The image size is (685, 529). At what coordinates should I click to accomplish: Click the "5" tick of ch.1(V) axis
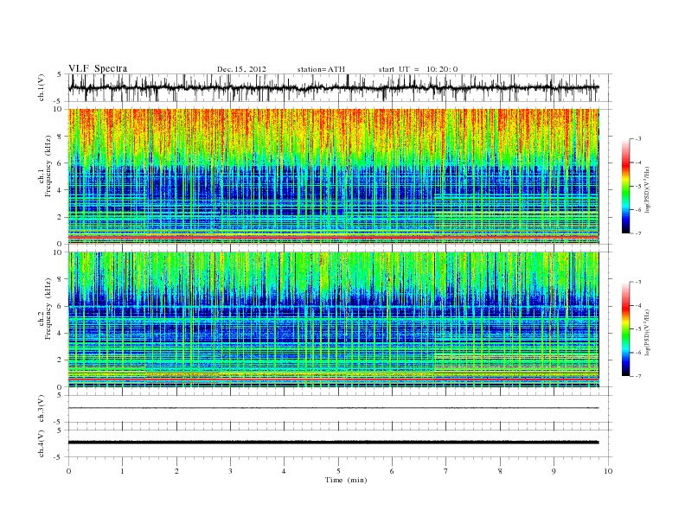pos(60,74)
